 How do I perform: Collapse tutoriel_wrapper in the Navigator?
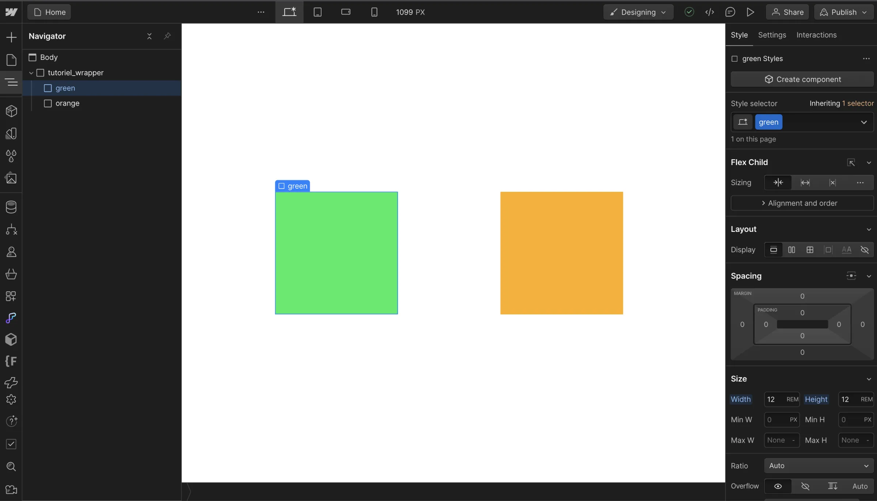pyautogui.click(x=31, y=73)
